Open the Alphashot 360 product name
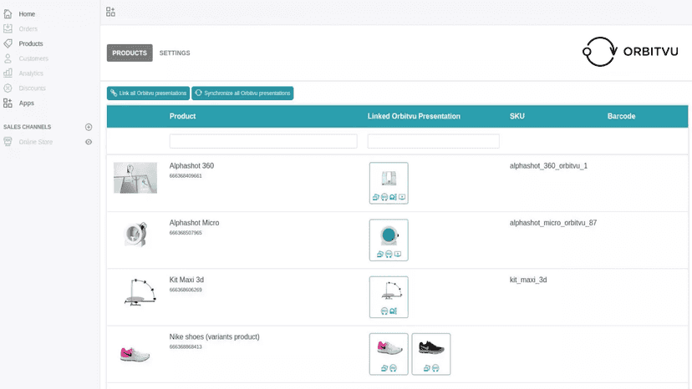Screen dimensions: 692x389 point(191,166)
